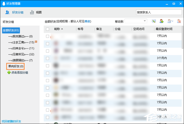Click the bar chart icon beside 视图

pyautogui.click(x=32, y=12)
